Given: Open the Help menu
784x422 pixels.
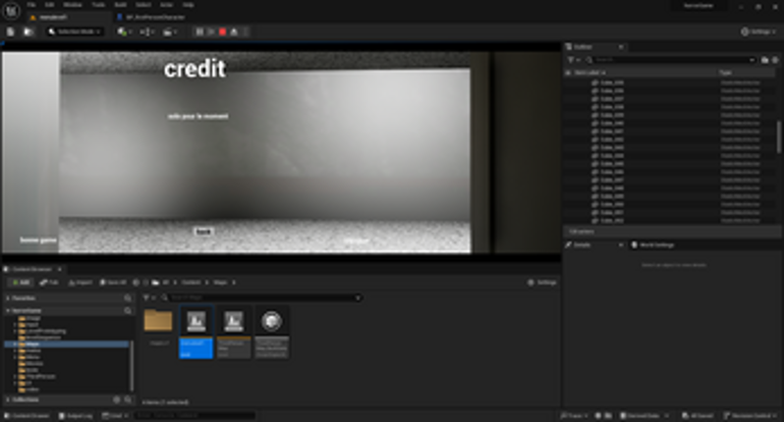Looking at the screenshot, I should pyautogui.click(x=188, y=5).
